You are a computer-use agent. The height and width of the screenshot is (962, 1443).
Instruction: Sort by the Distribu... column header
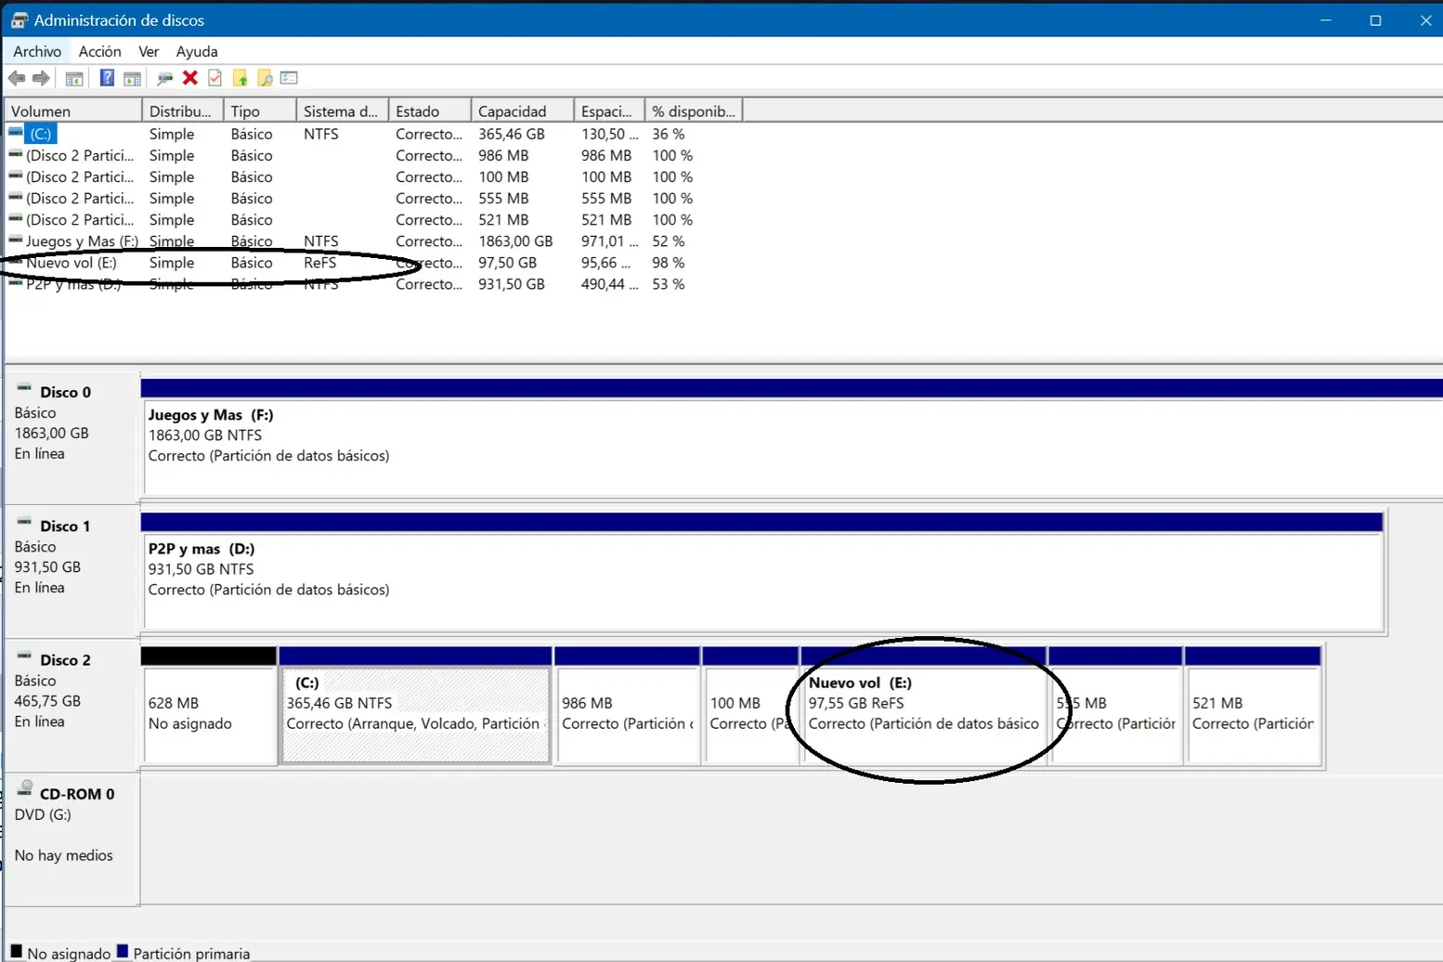(x=183, y=111)
